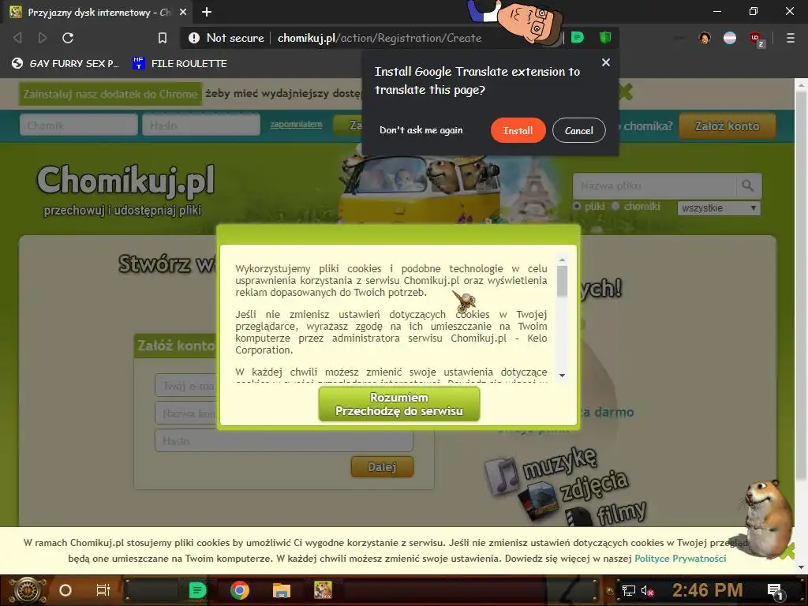Open Task View on the taskbar
The image size is (808, 606).
[x=103, y=590]
